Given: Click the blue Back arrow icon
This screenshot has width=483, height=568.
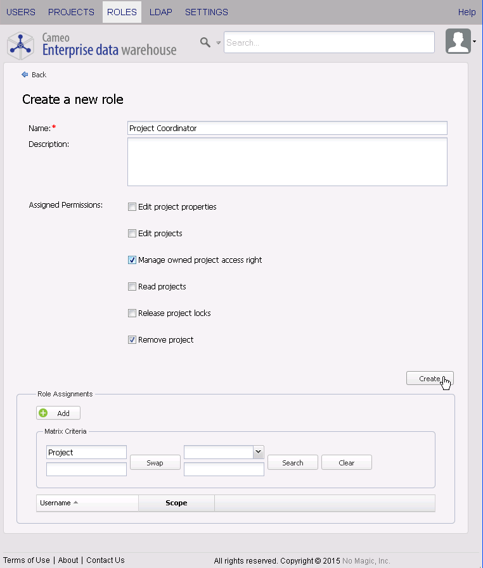Looking at the screenshot, I should (25, 75).
